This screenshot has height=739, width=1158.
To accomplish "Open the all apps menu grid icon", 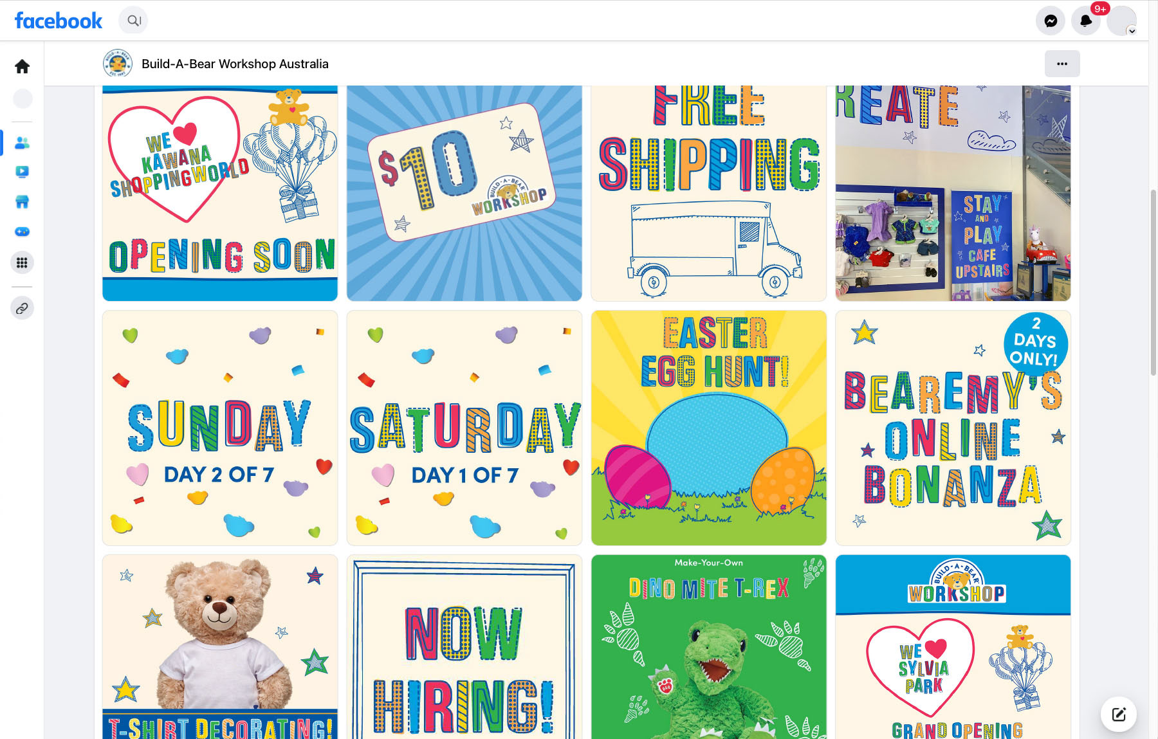I will pyautogui.click(x=22, y=262).
